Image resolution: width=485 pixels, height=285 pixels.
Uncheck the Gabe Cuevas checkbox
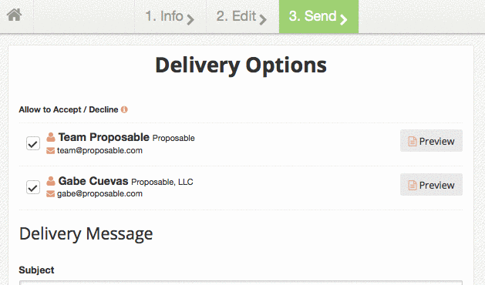[x=33, y=187]
